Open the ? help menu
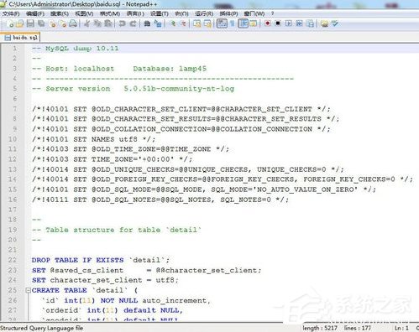419x332 pixels. click(273, 13)
